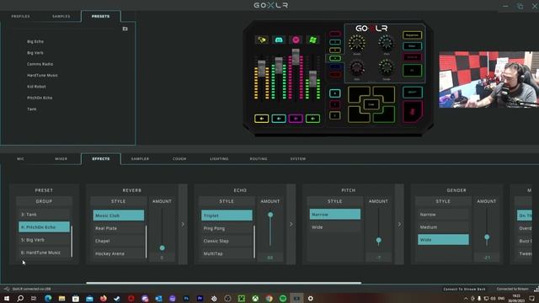Click the center Clear sample button
539x303 pixels.
pos(371,104)
